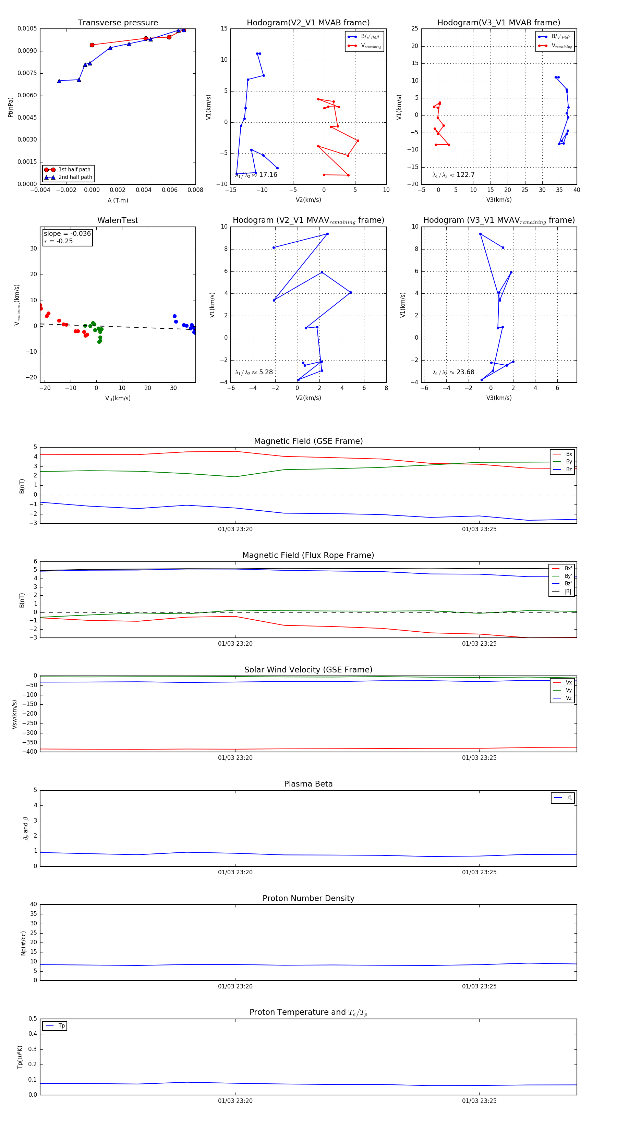Click '01/03 23:20' tick under GSE magnetic field
The height and width of the screenshot is (1131, 617).
(x=235, y=530)
